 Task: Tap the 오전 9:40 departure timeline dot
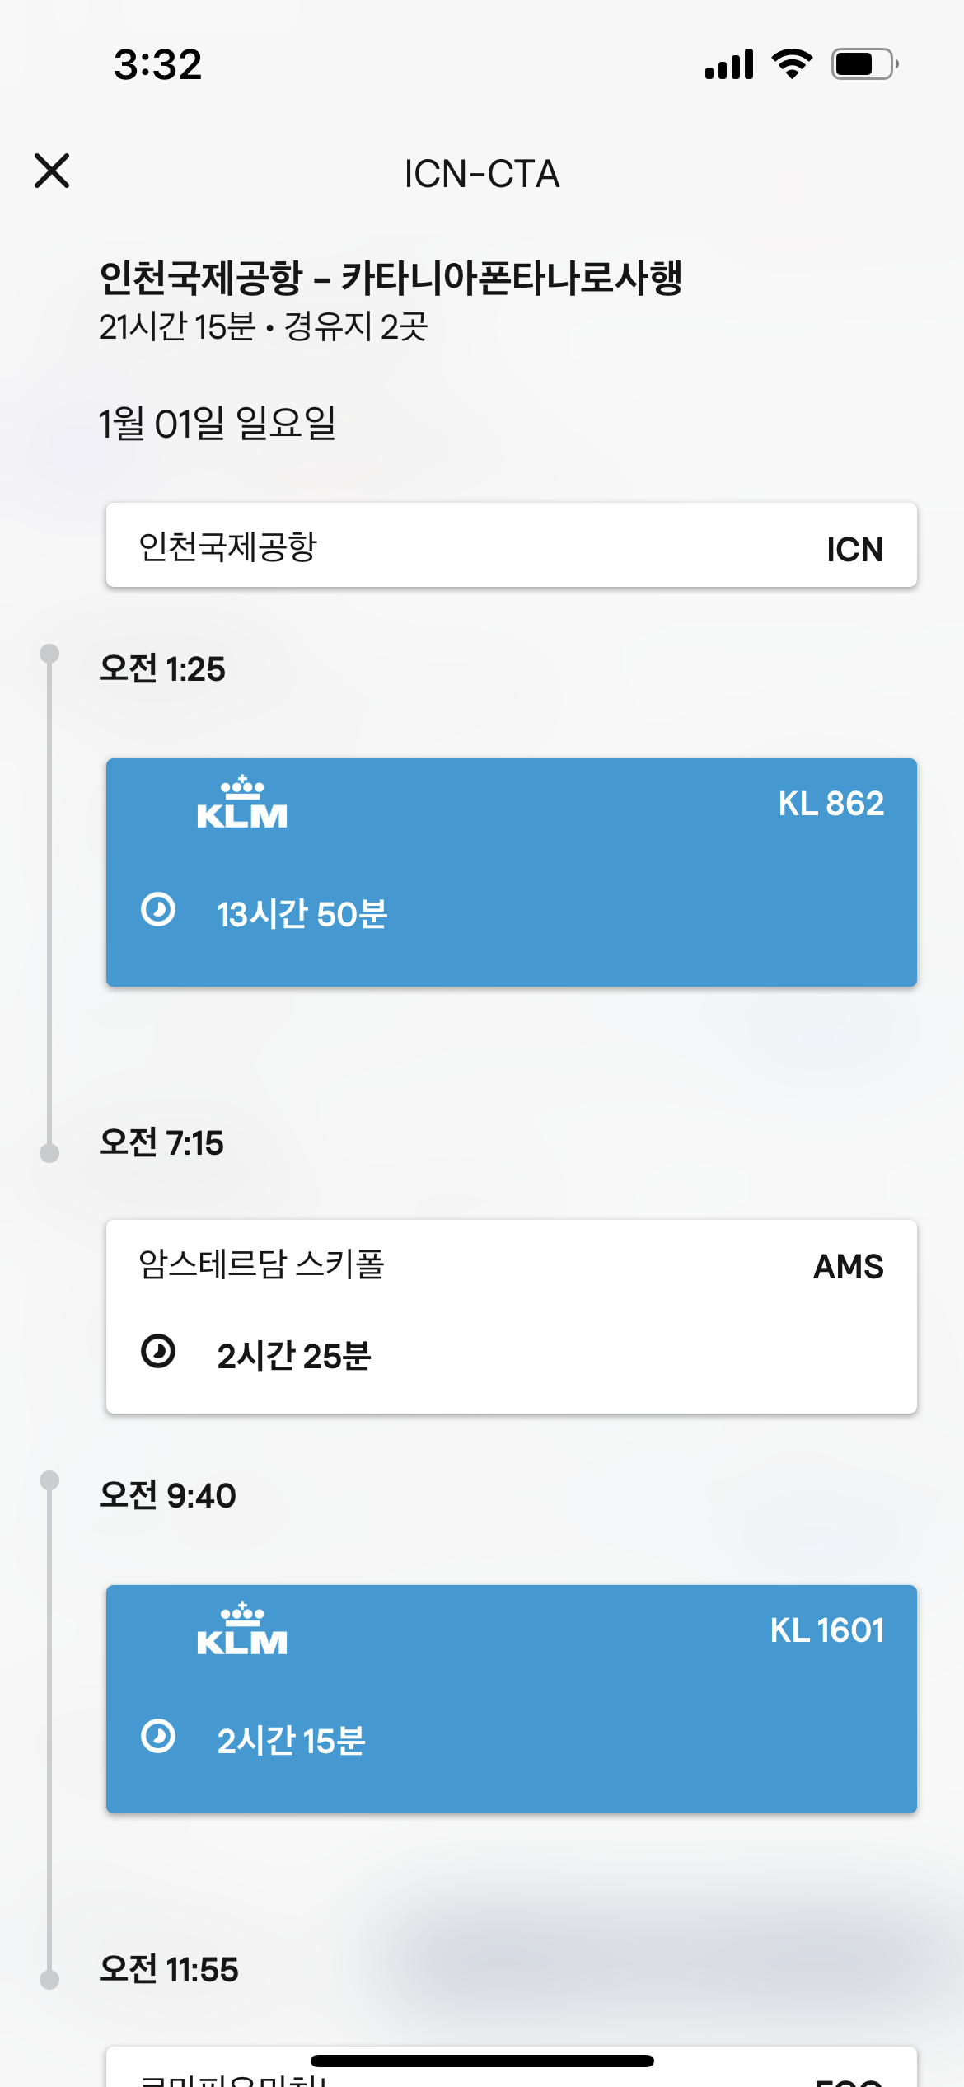coord(49,1481)
